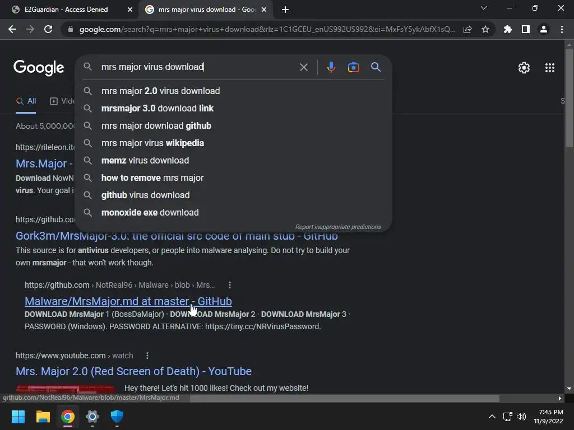The width and height of the screenshot is (574, 430).
Task: Open a new browser tab
Action: [x=285, y=10]
